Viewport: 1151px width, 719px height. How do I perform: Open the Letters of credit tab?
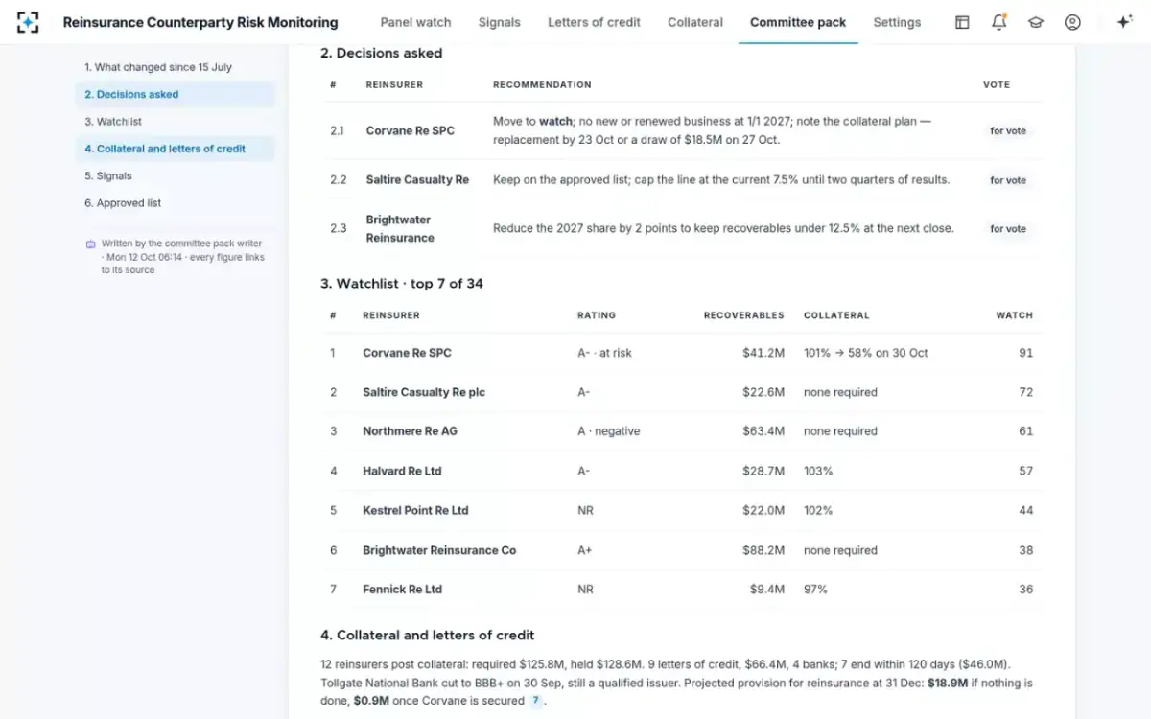point(594,22)
